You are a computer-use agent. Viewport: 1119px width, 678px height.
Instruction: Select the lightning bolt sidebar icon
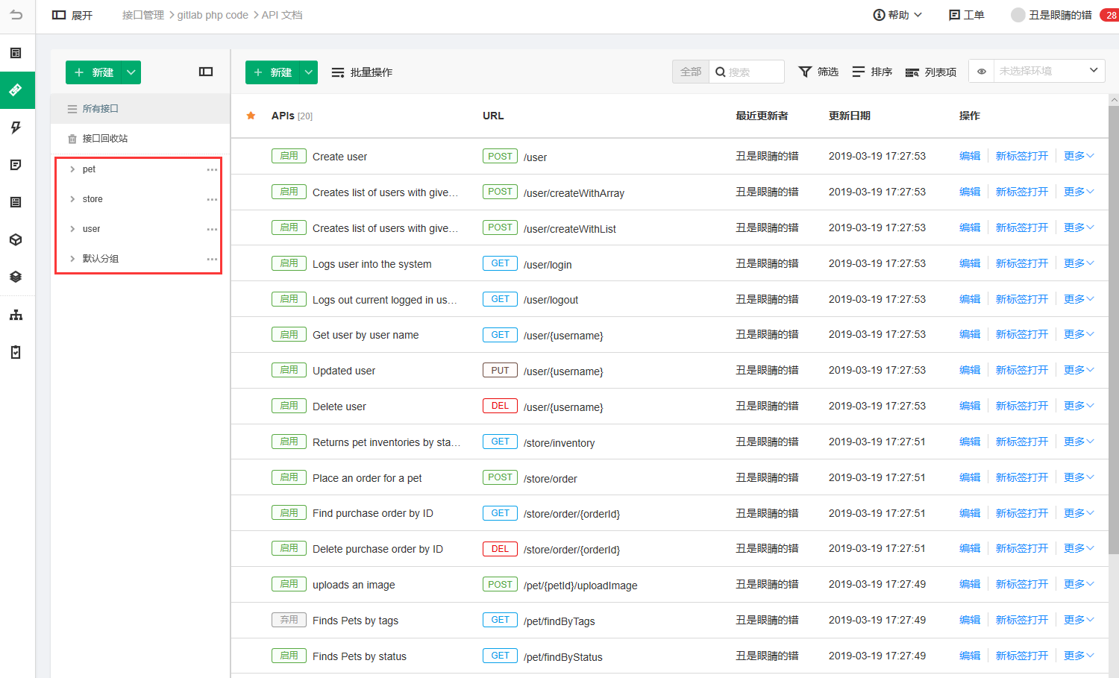coord(16,128)
